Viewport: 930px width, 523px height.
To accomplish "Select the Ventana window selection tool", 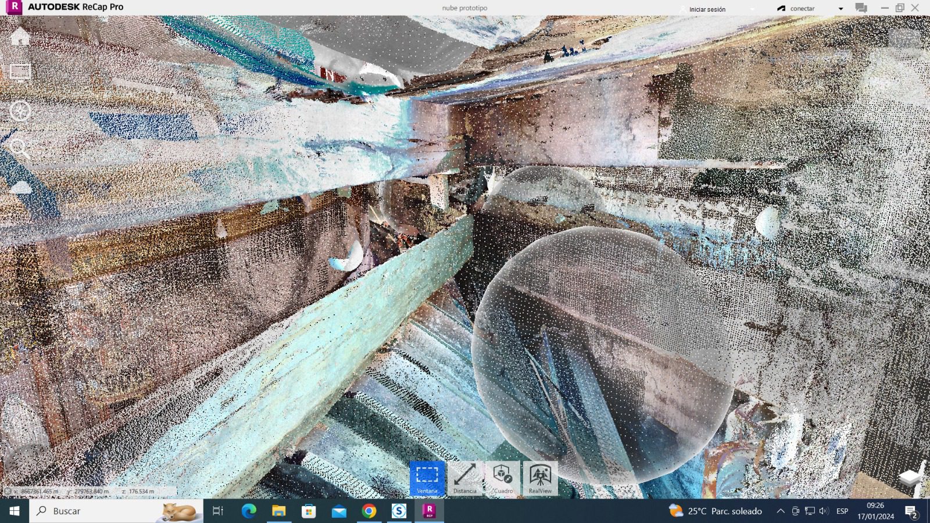I will pyautogui.click(x=427, y=478).
